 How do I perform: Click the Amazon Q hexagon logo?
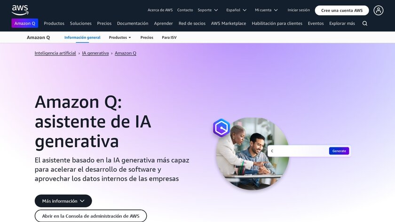(221, 128)
